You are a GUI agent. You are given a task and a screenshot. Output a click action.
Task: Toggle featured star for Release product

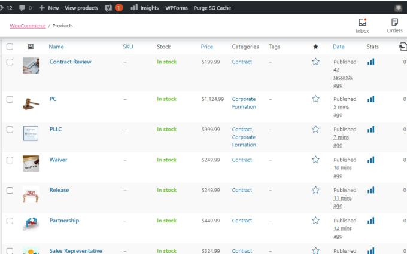coord(315,190)
